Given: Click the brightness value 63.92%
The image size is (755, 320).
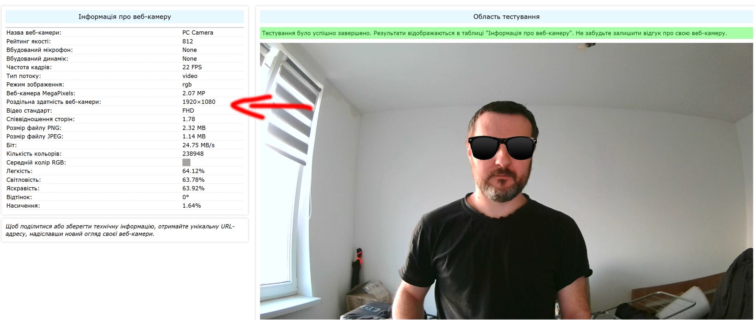Looking at the screenshot, I should (x=193, y=188).
